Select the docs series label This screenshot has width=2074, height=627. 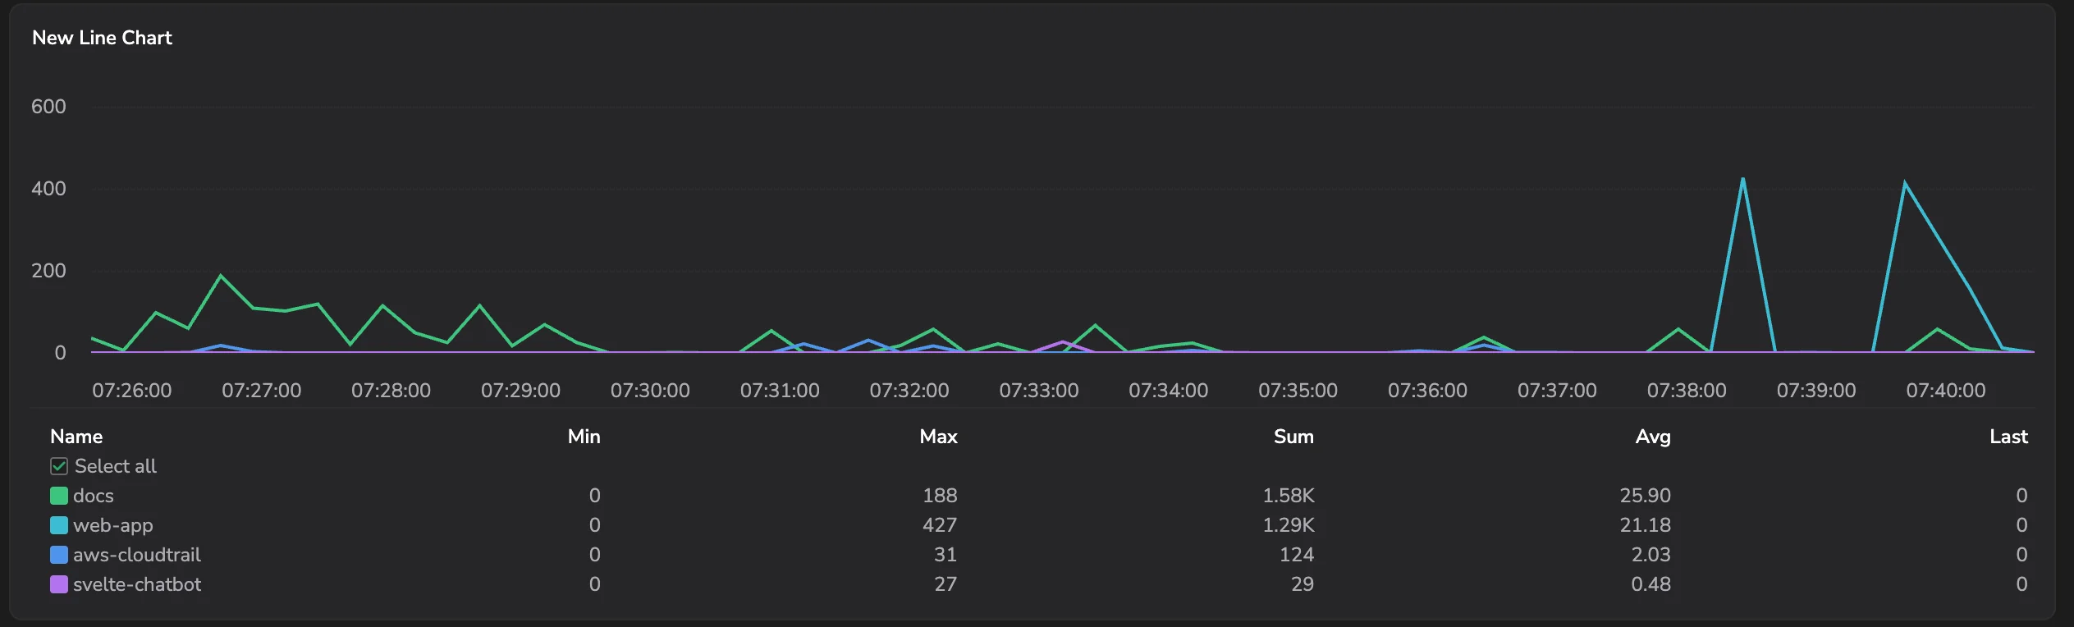click(94, 496)
